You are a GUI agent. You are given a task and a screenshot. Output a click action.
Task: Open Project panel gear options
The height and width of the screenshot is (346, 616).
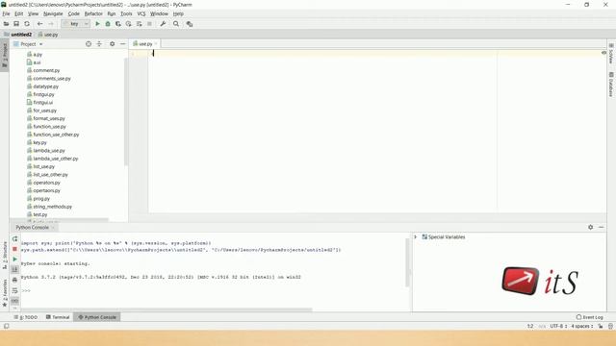coord(113,44)
